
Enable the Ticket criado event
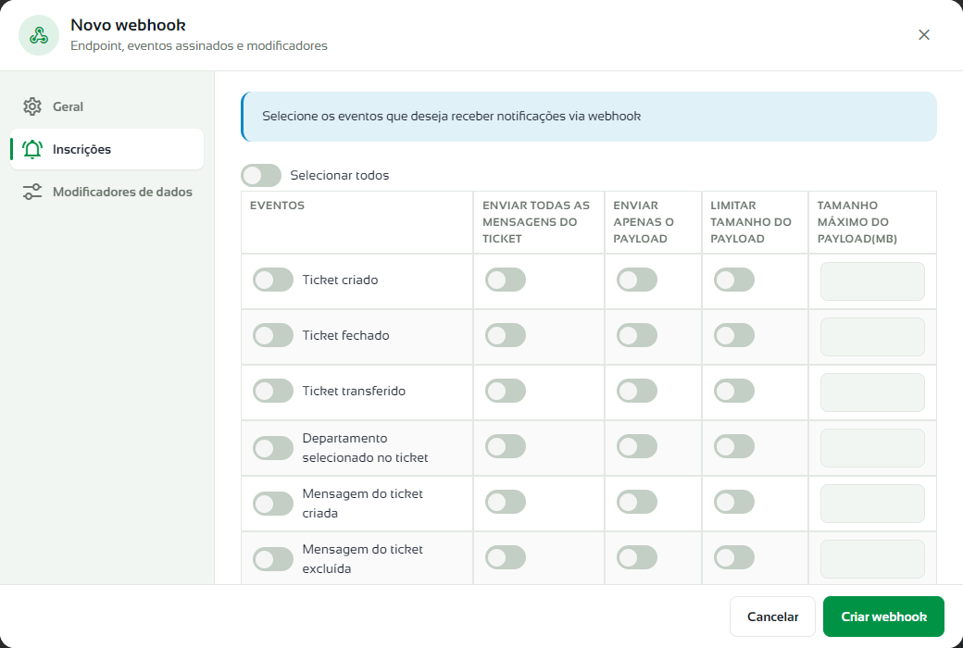tap(273, 280)
